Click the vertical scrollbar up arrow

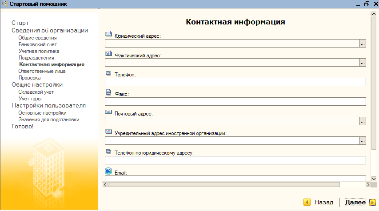pos(374,14)
